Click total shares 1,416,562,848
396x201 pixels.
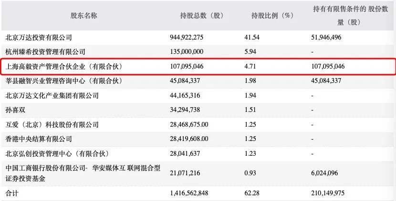point(189,193)
